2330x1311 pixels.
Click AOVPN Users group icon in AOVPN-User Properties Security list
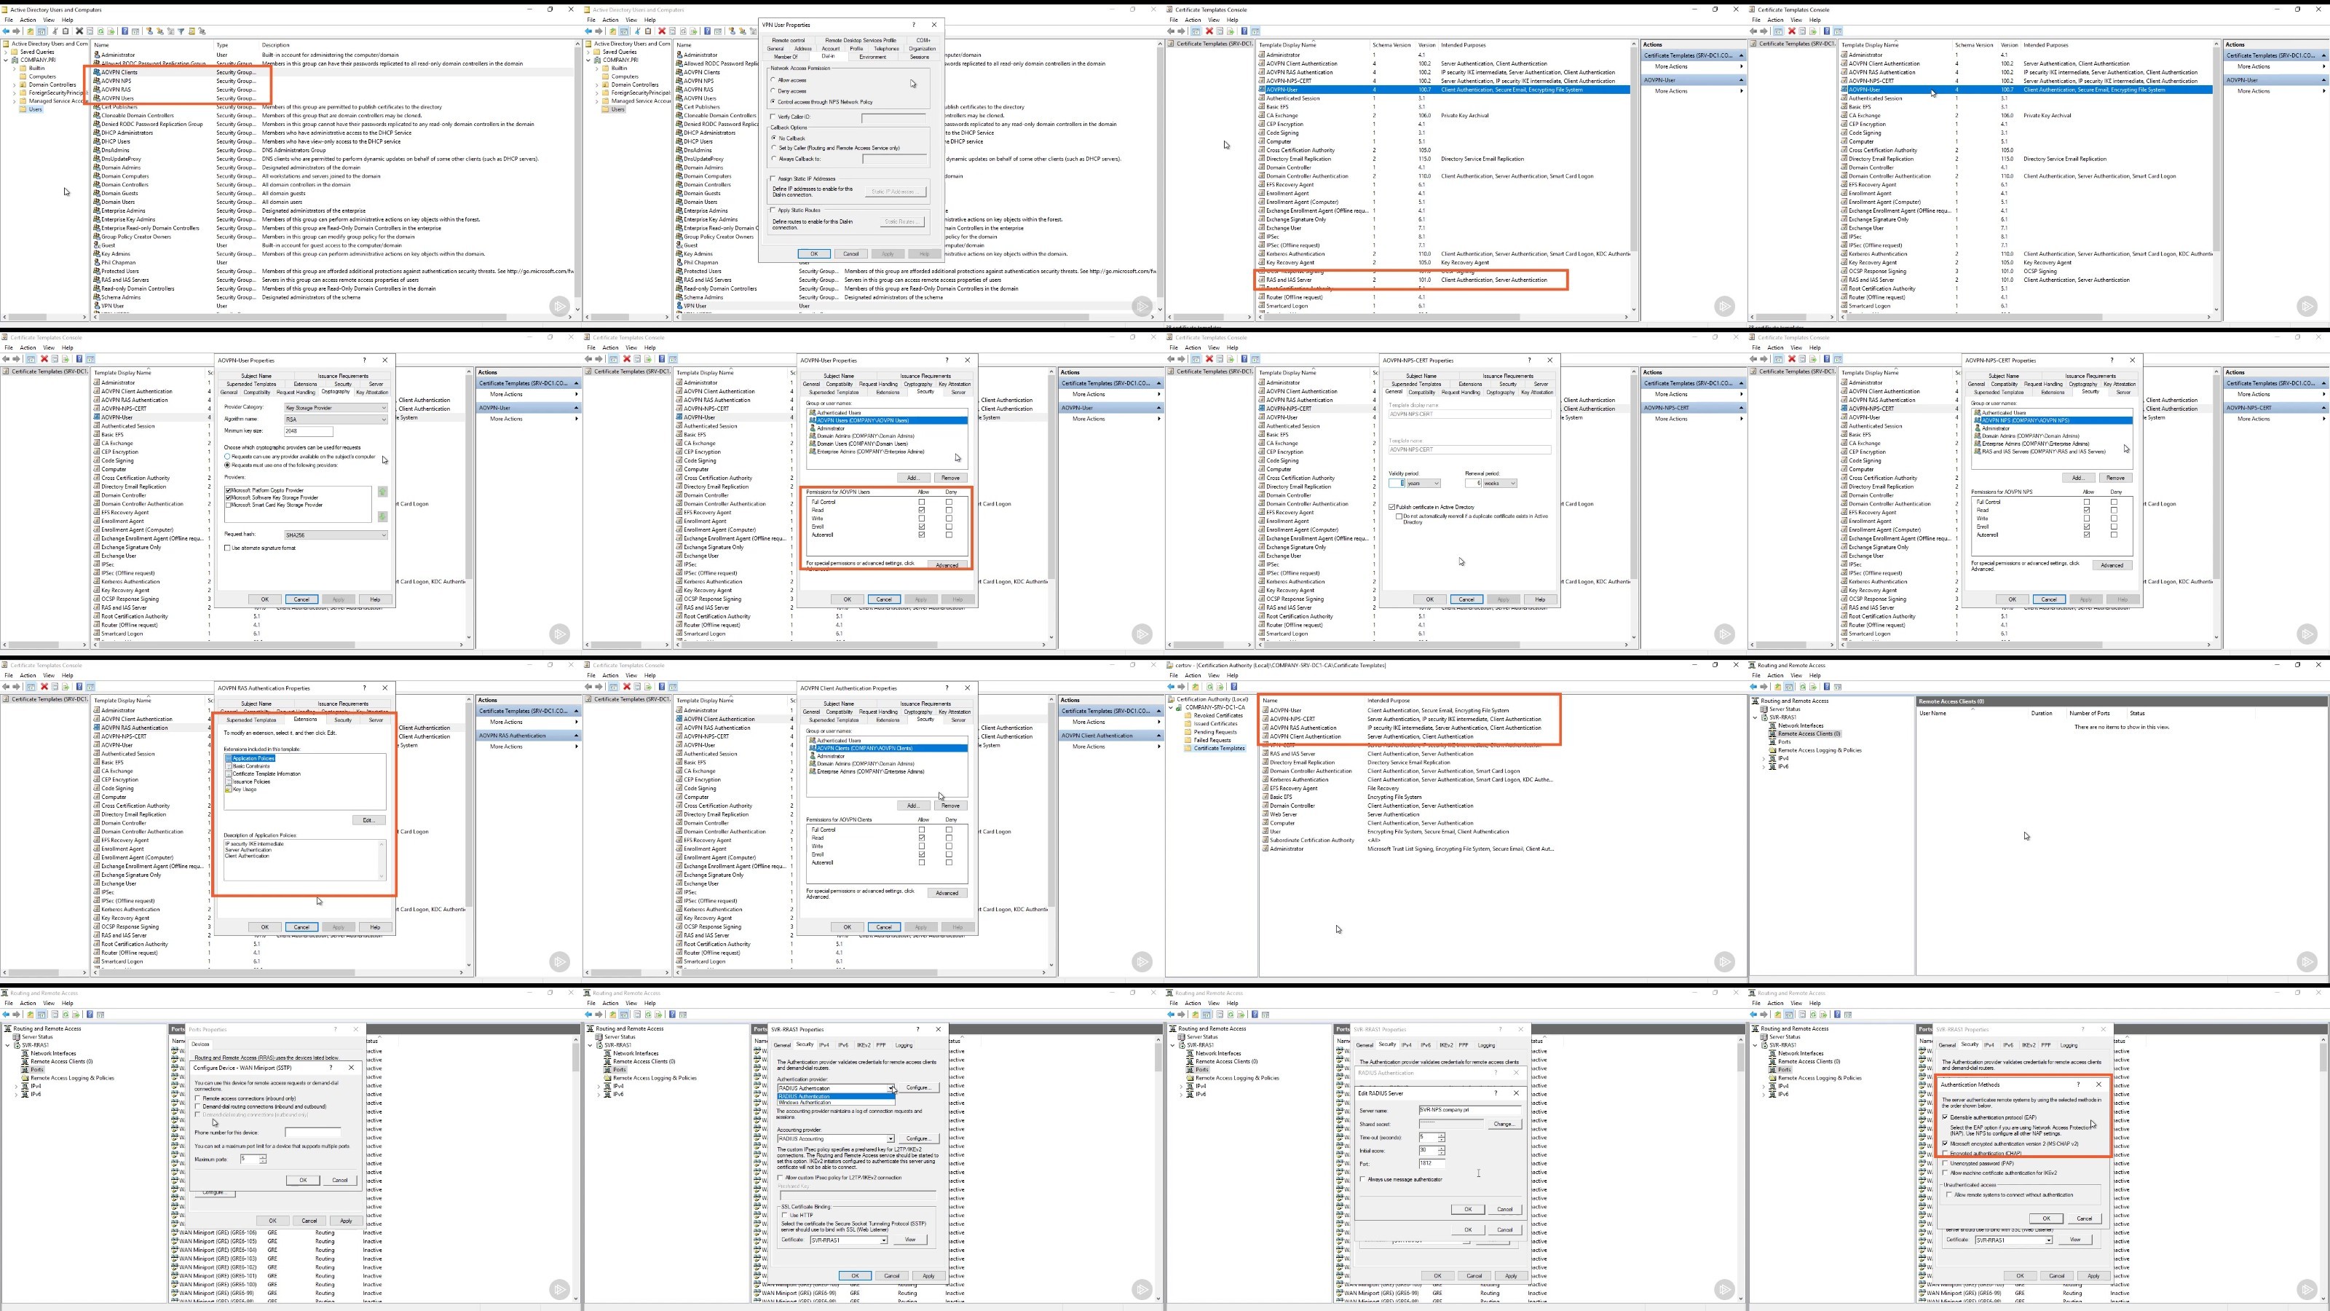click(x=813, y=421)
